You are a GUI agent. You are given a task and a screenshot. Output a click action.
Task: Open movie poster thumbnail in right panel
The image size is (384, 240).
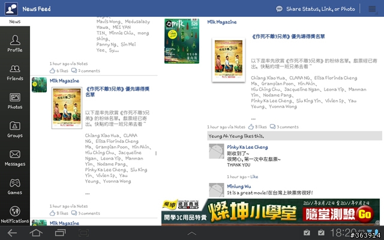coord(229,60)
